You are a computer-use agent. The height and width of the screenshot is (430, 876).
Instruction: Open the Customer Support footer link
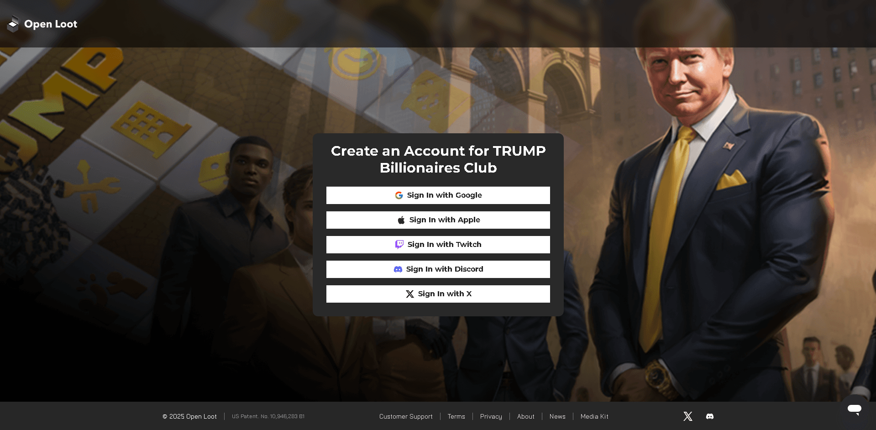(x=406, y=416)
